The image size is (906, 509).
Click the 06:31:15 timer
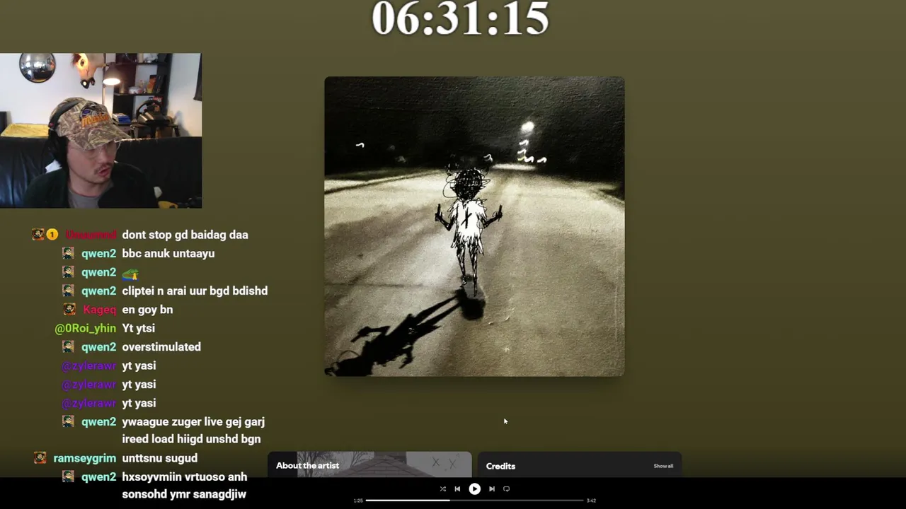461,18
